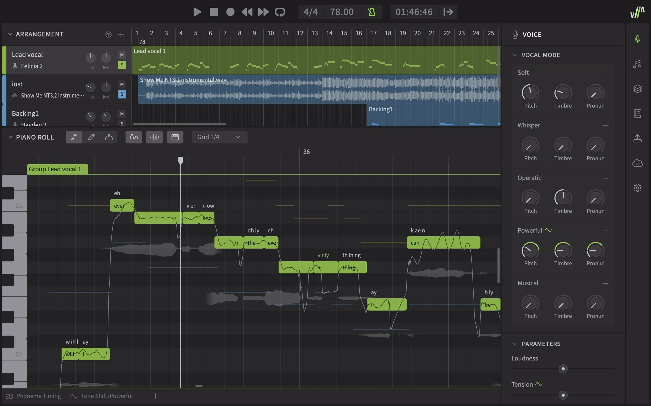Click the 4/4 time signature field
The height and width of the screenshot is (406, 651).
tap(311, 12)
